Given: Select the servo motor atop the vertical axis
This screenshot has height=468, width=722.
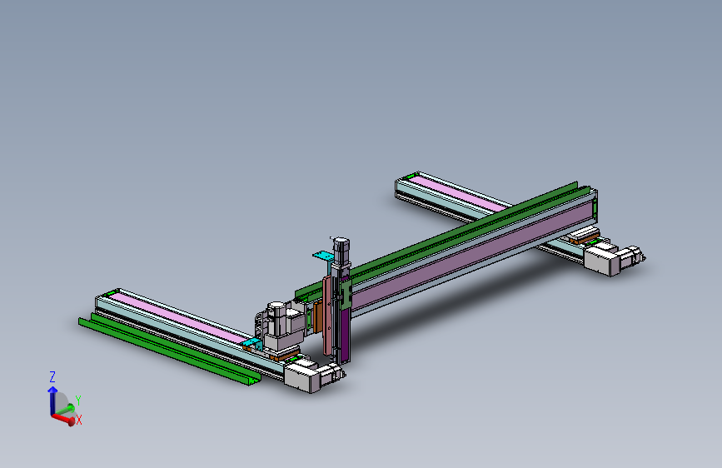Looking at the screenshot, I should coord(341,251).
